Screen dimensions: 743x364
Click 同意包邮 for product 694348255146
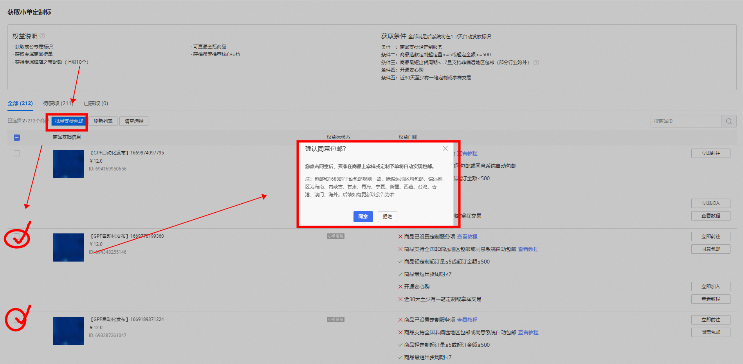point(711,249)
